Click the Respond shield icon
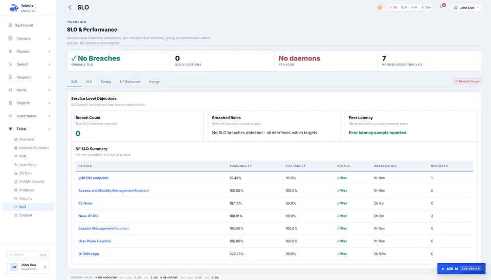 point(10,77)
